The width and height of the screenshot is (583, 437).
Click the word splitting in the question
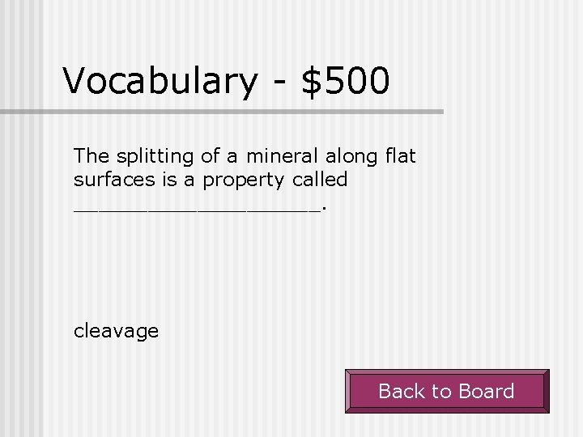155,156
